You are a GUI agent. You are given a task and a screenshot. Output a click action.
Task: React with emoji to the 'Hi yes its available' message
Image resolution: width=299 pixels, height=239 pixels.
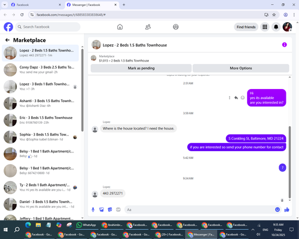pyautogui.click(x=243, y=97)
